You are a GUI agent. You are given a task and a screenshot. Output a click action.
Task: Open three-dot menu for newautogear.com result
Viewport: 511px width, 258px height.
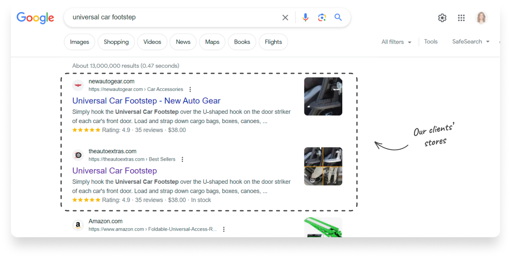(x=190, y=90)
